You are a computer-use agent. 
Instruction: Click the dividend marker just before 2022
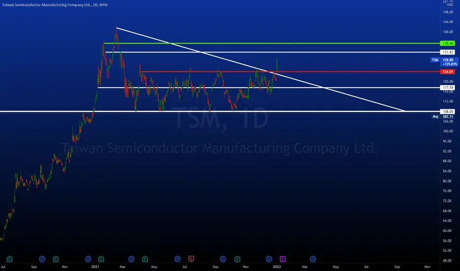(x=269, y=259)
